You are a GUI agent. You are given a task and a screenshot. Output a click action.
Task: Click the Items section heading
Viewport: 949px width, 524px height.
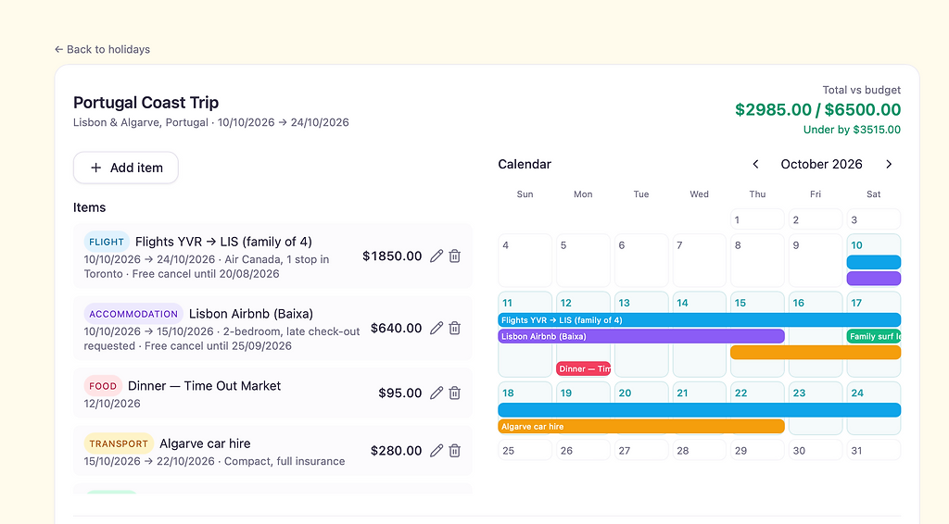[90, 207]
